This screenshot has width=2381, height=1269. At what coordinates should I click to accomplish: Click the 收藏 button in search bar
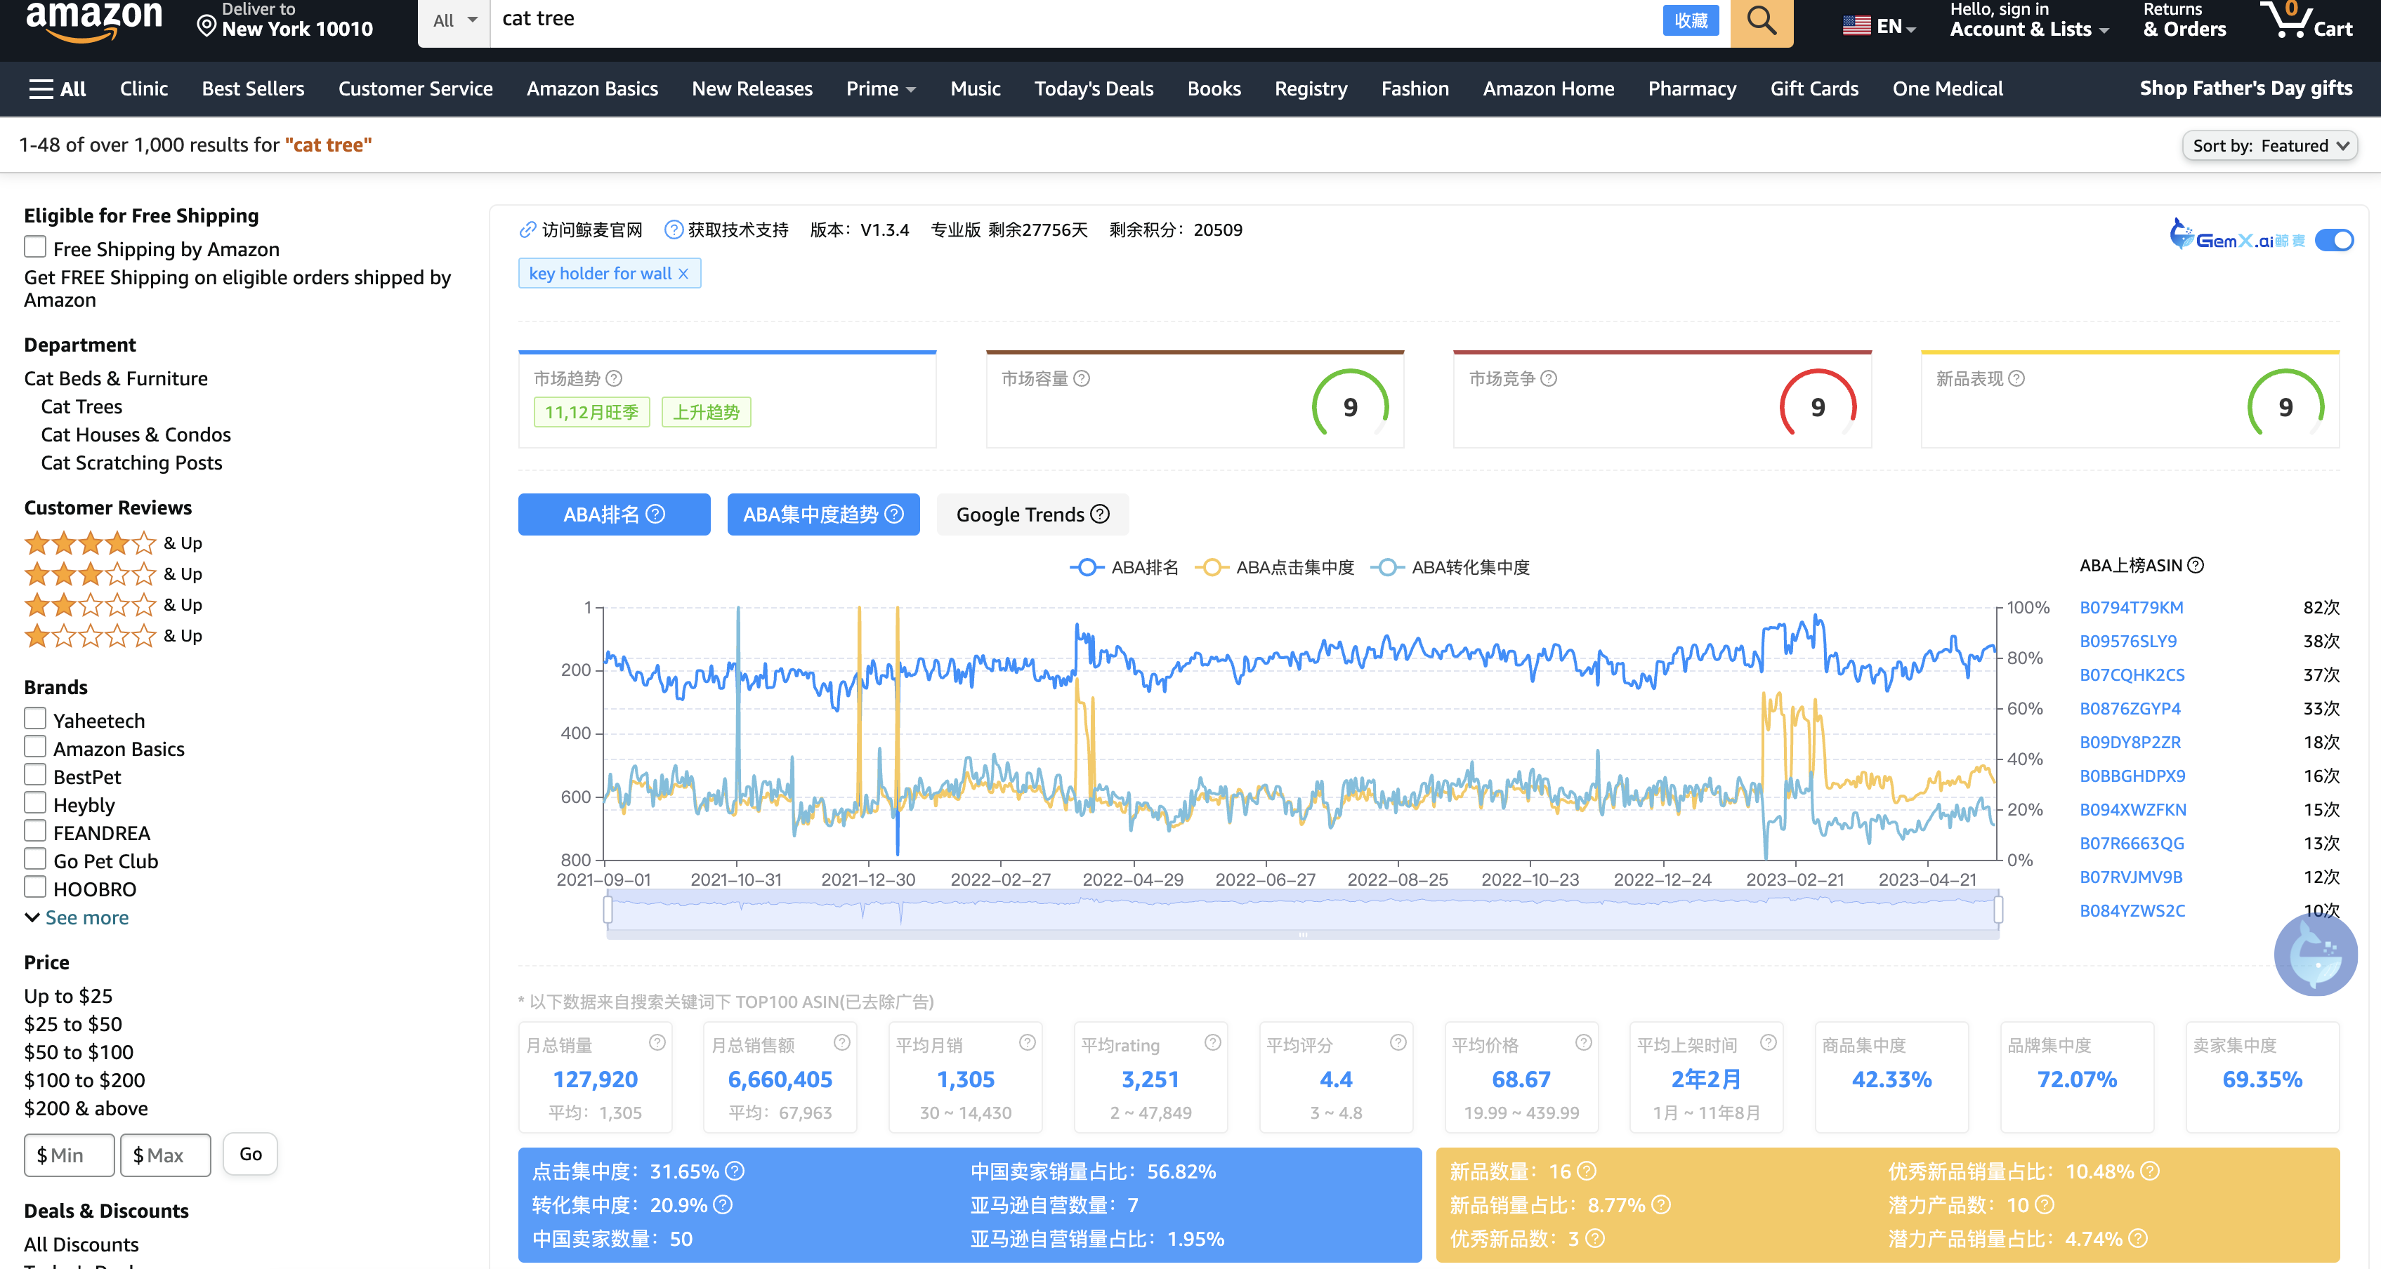1690,20
